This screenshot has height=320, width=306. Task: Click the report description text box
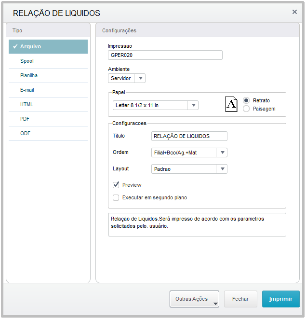pos(197,225)
